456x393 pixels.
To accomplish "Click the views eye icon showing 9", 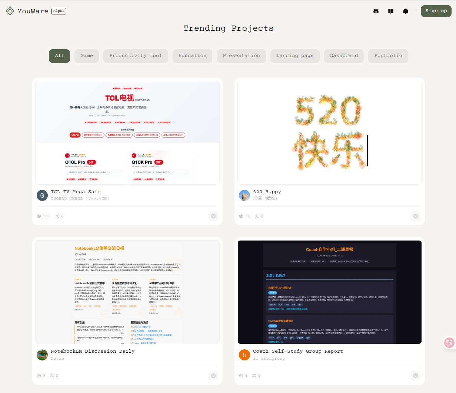I will (x=39, y=376).
